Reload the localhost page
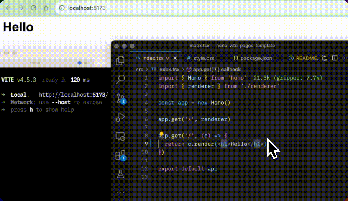This screenshot has height=201, width=348. (33, 8)
